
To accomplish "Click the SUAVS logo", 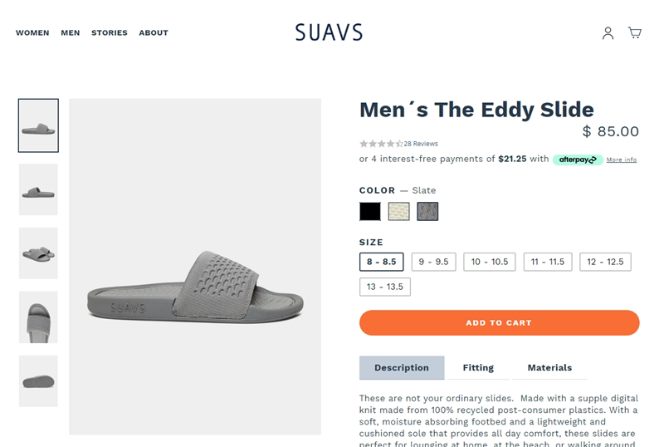I will coord(329,32).
